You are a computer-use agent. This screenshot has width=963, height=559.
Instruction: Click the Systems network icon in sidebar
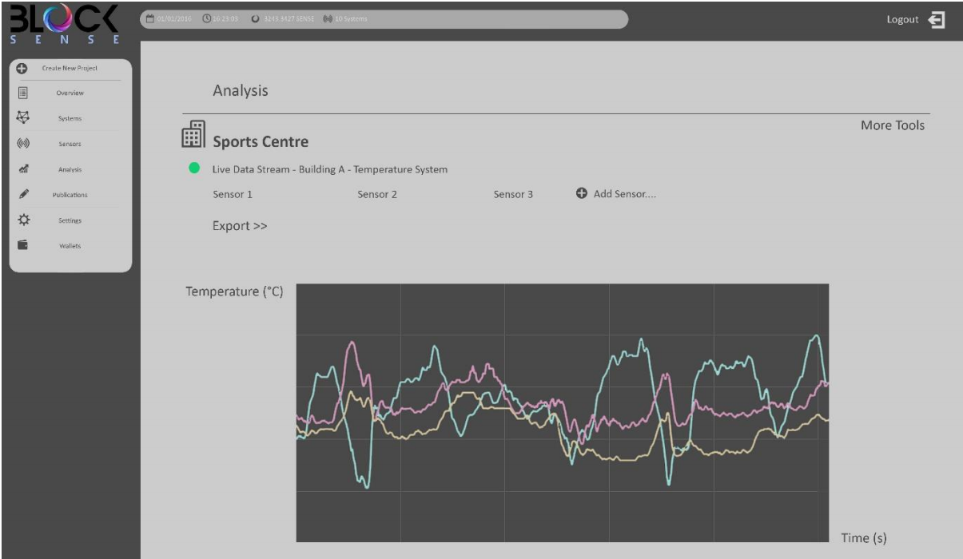tap(22, 118)
